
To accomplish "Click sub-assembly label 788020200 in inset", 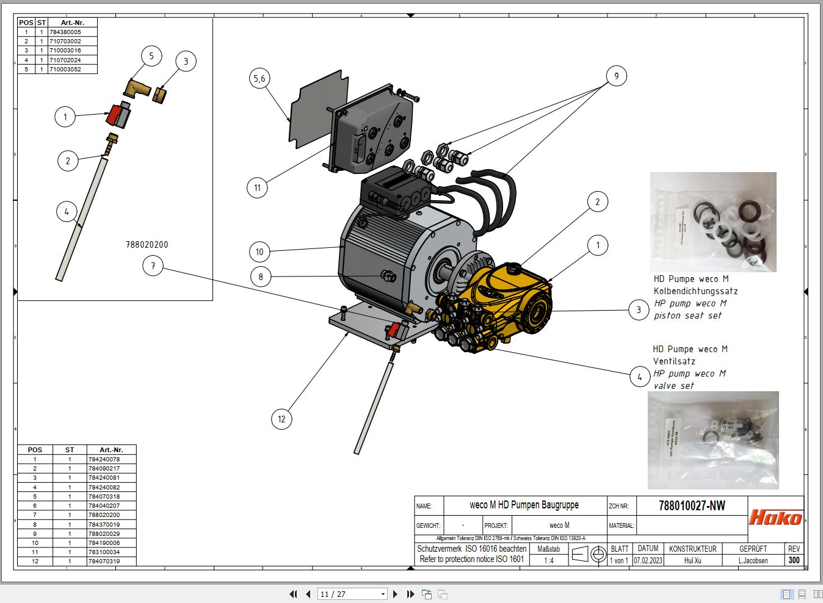I will click(x=147, y=245).
